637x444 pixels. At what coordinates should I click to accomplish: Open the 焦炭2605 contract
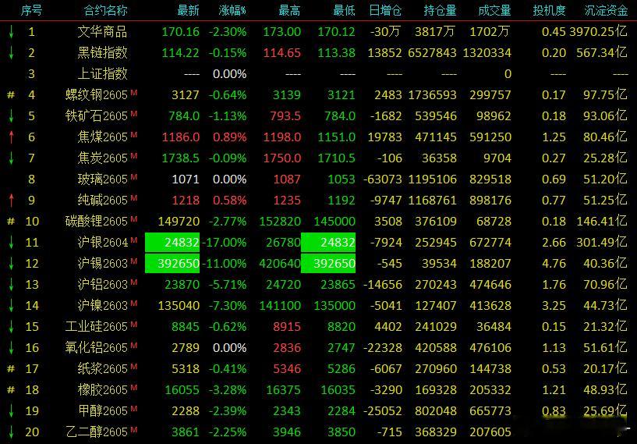coord(103,158)
